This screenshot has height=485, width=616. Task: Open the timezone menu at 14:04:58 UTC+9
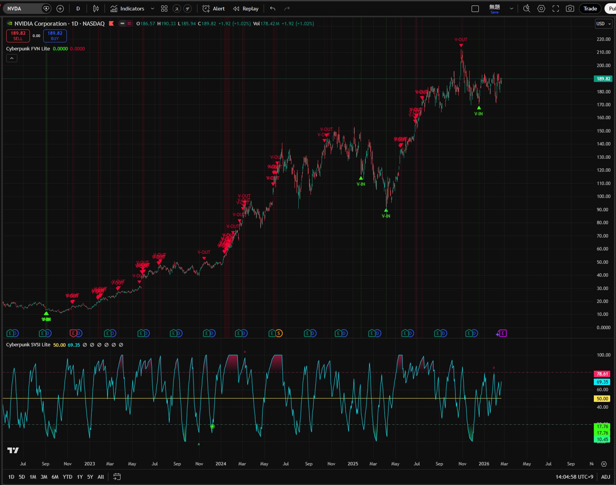point(574,477)
